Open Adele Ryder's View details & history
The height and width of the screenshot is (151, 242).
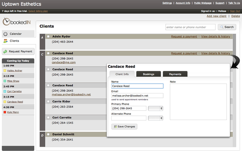click(215, 36)
